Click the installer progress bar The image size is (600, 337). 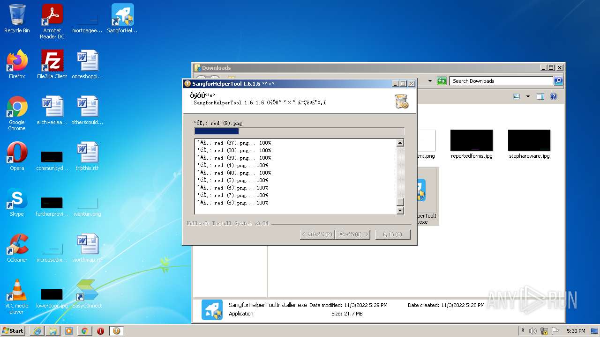pos(299,132)
